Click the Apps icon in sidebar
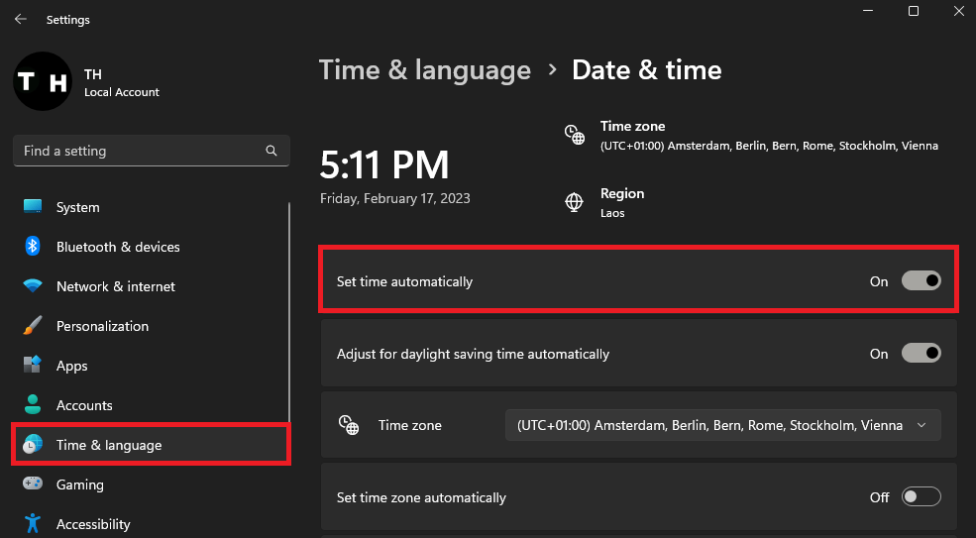 (33, 366)
